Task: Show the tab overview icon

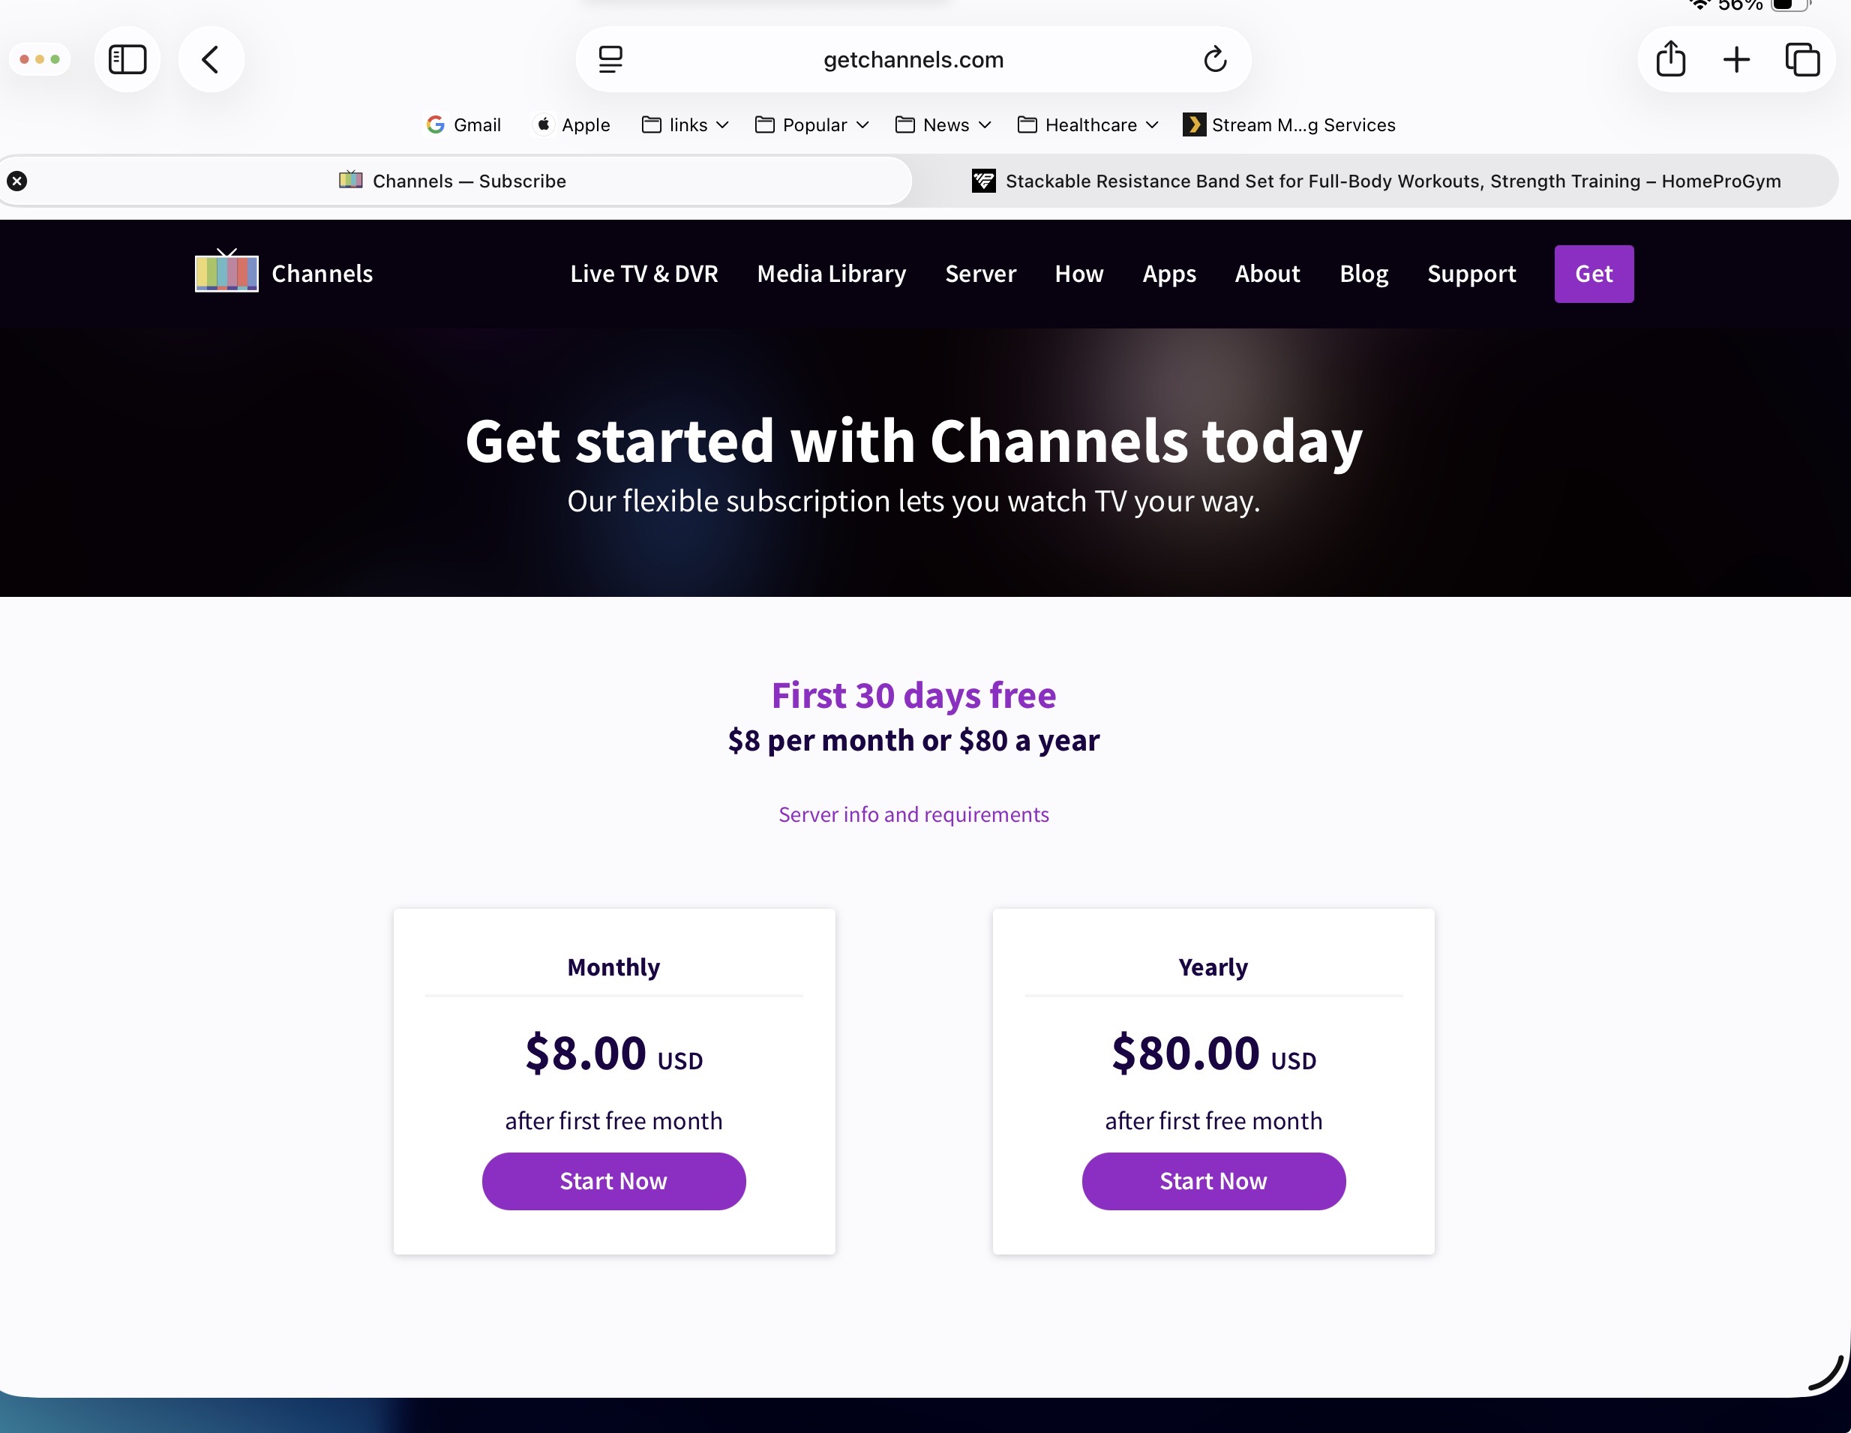Action: pos(1801,59)
